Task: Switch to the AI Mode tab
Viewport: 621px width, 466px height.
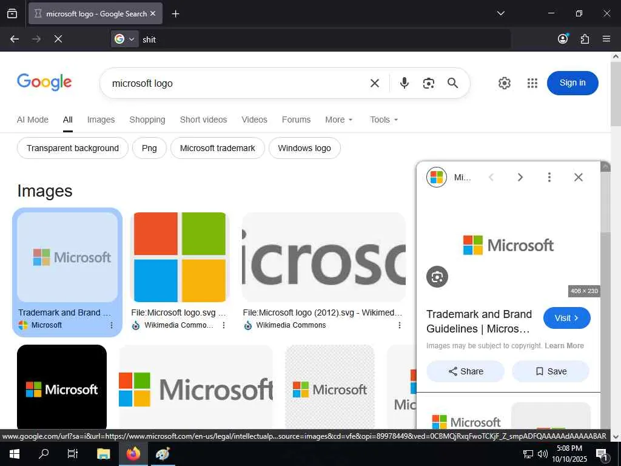Action: pos(33,120)
